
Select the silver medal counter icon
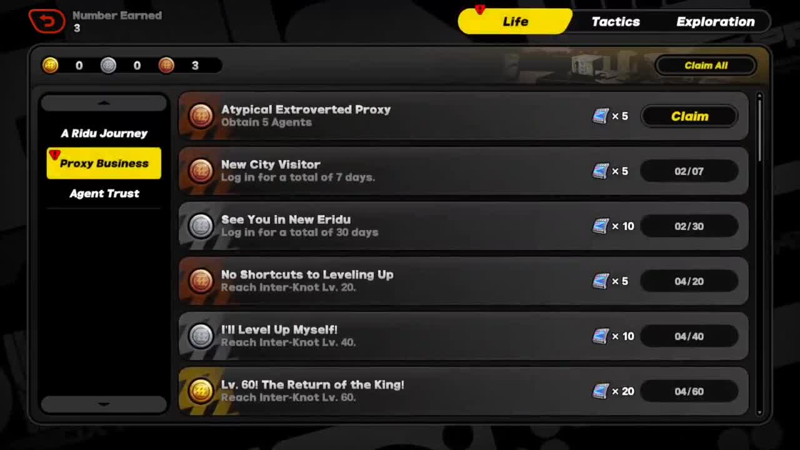point(109,65)
